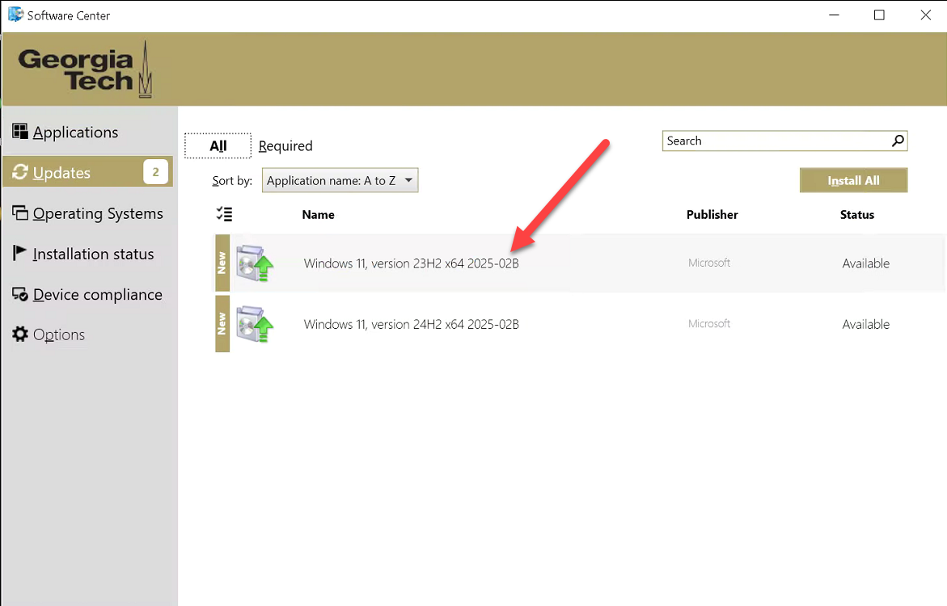947x606 pixels.
Task: Select Windows 11, version 23H2 x64 2025-02B
Action: [x=411, y=263]
